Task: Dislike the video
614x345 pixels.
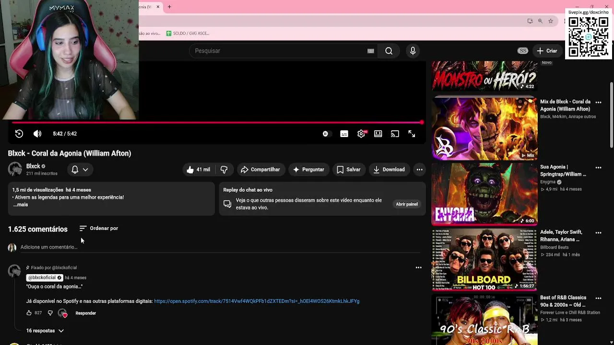Action: (x=224, y=170)
